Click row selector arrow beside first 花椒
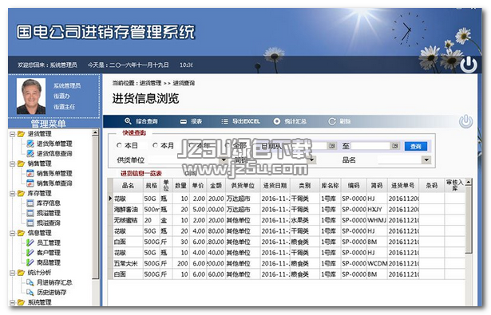The width and height of the screenshot is (491, 315). pos(110,199)
